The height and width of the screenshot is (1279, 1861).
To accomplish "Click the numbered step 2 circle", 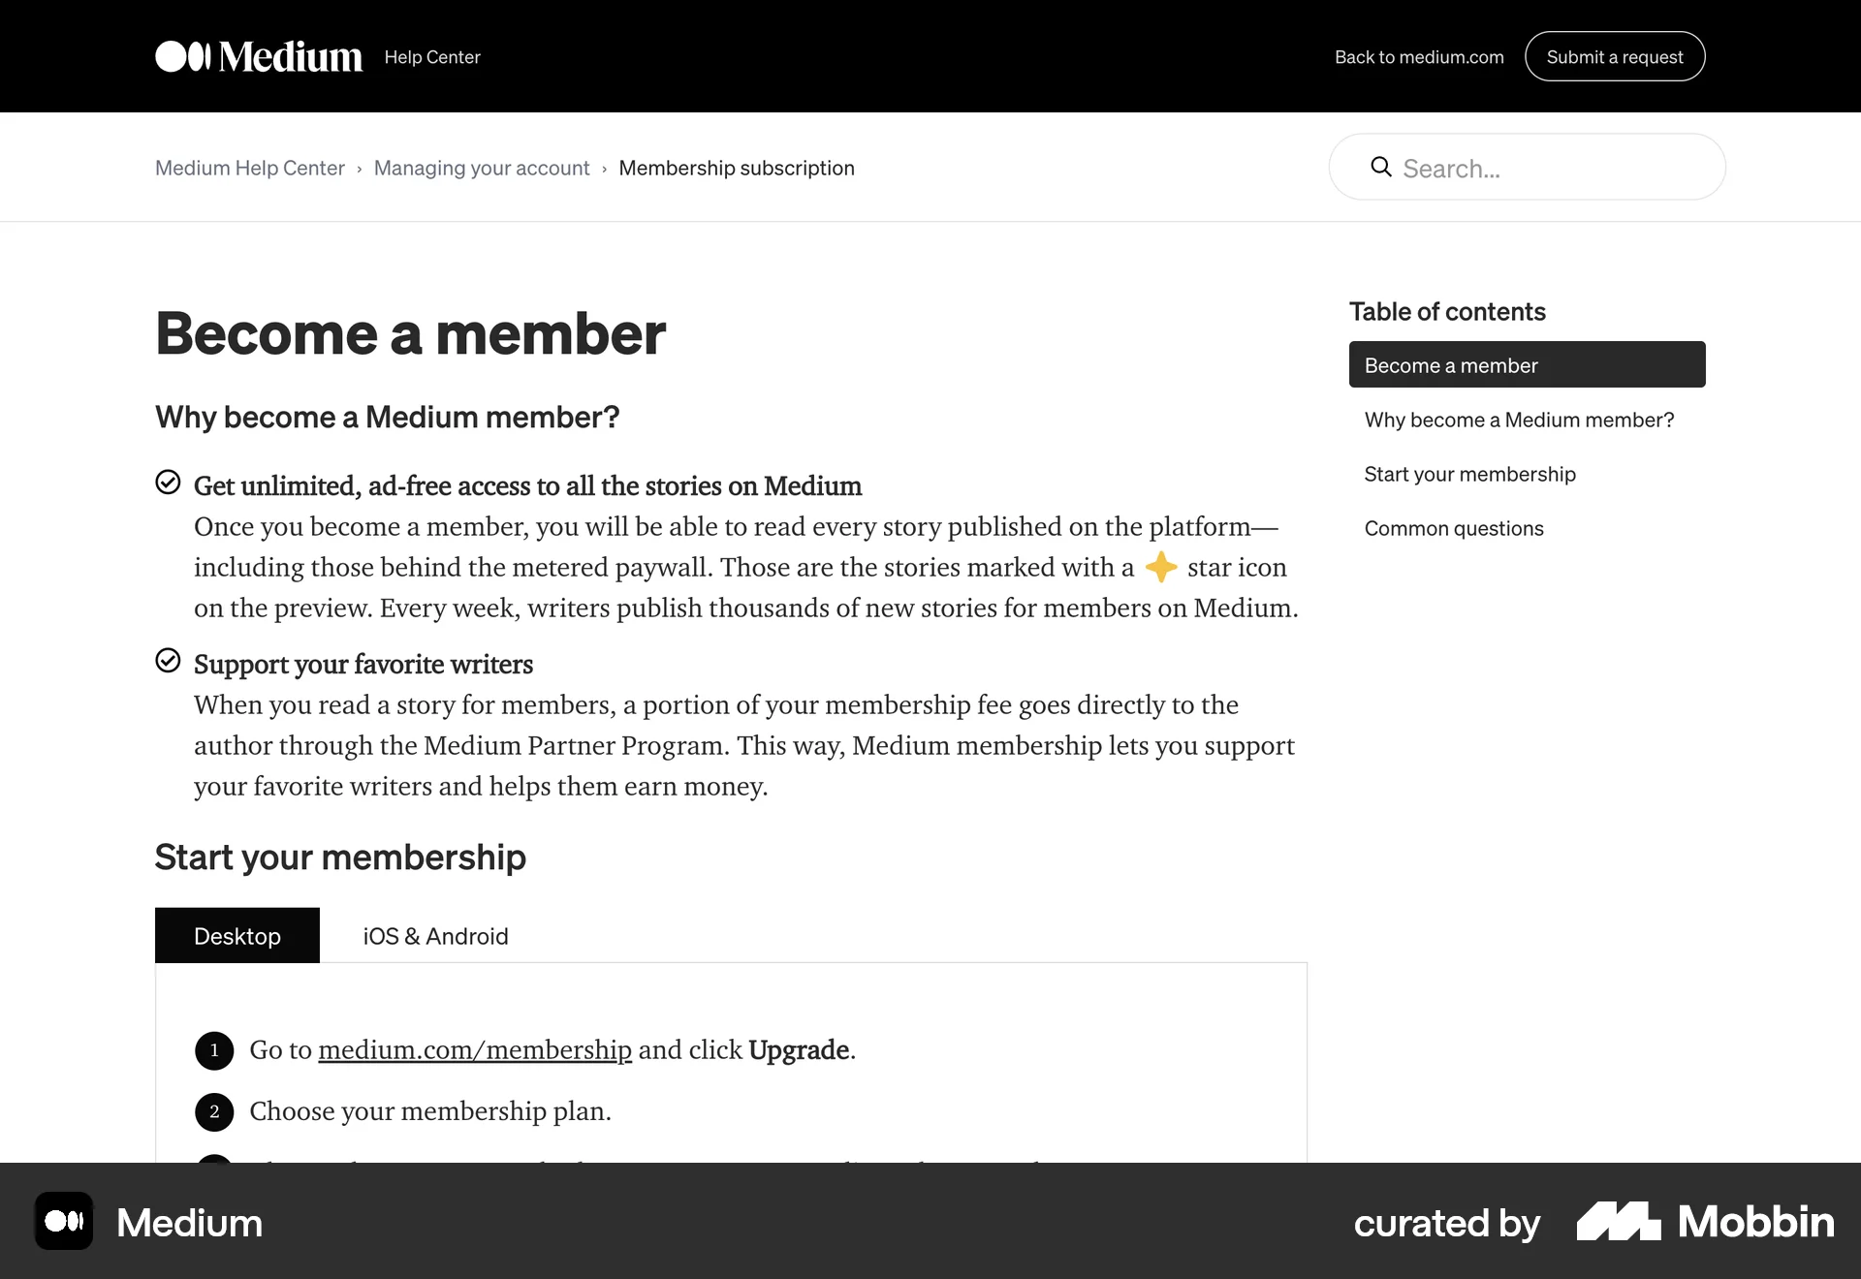I will click(x=213, y=1112).
